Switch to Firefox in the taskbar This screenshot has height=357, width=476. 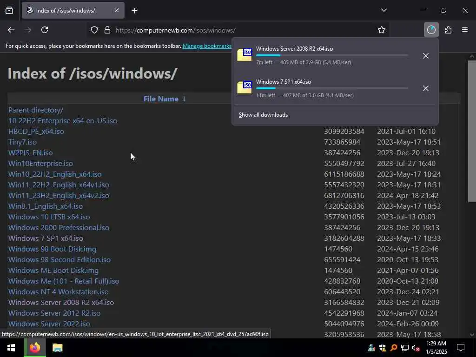(x=35, y=348)
